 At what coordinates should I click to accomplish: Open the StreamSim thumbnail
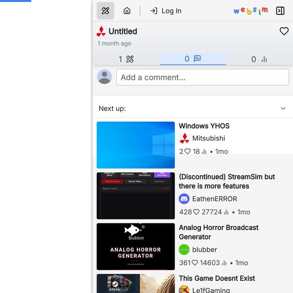click(x=136, y=196)
